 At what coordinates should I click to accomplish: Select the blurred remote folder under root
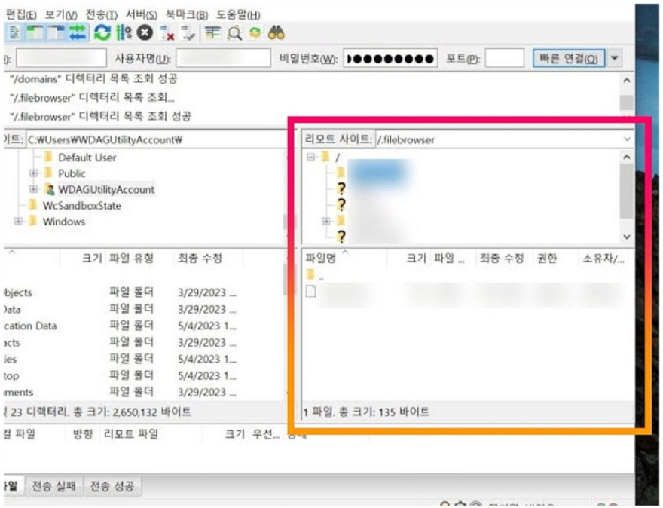[x=378, y=173]
